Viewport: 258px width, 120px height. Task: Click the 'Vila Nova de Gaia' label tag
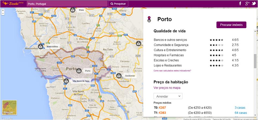pos(81,81)
